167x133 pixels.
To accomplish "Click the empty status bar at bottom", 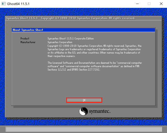I will point(84,129).
